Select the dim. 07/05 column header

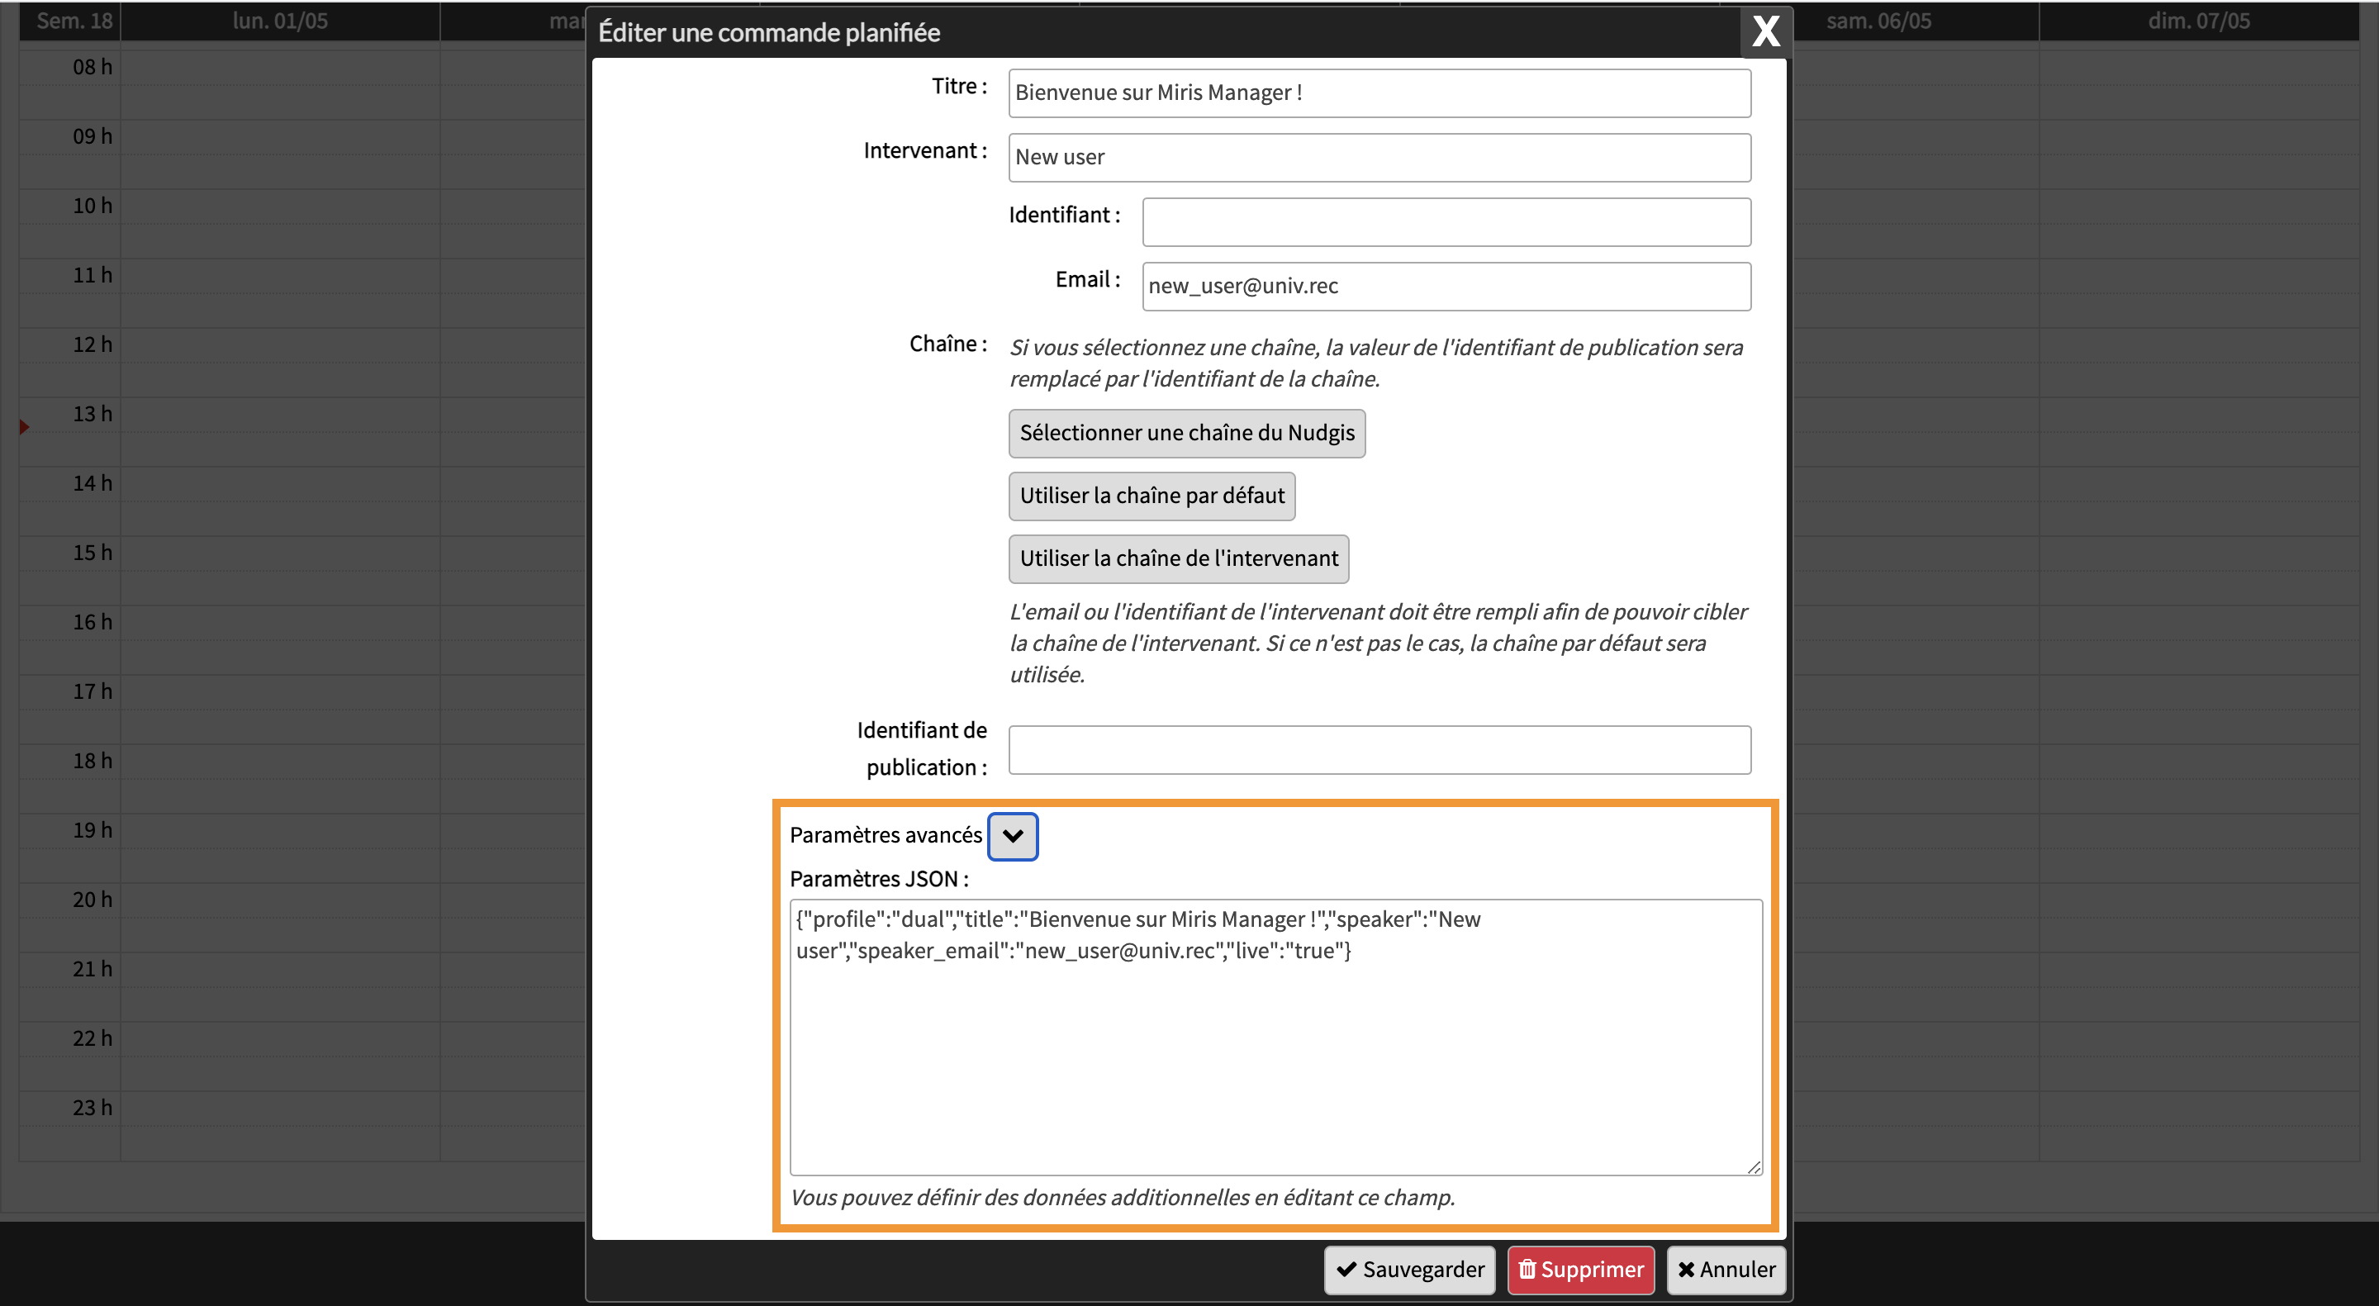(x=2199, y=21)
